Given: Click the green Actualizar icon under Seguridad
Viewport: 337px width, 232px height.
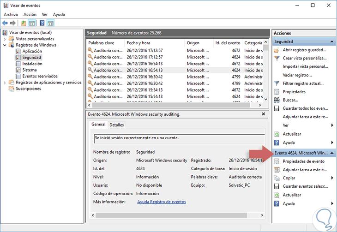Looking at the screenshot, I should point(277,134).
